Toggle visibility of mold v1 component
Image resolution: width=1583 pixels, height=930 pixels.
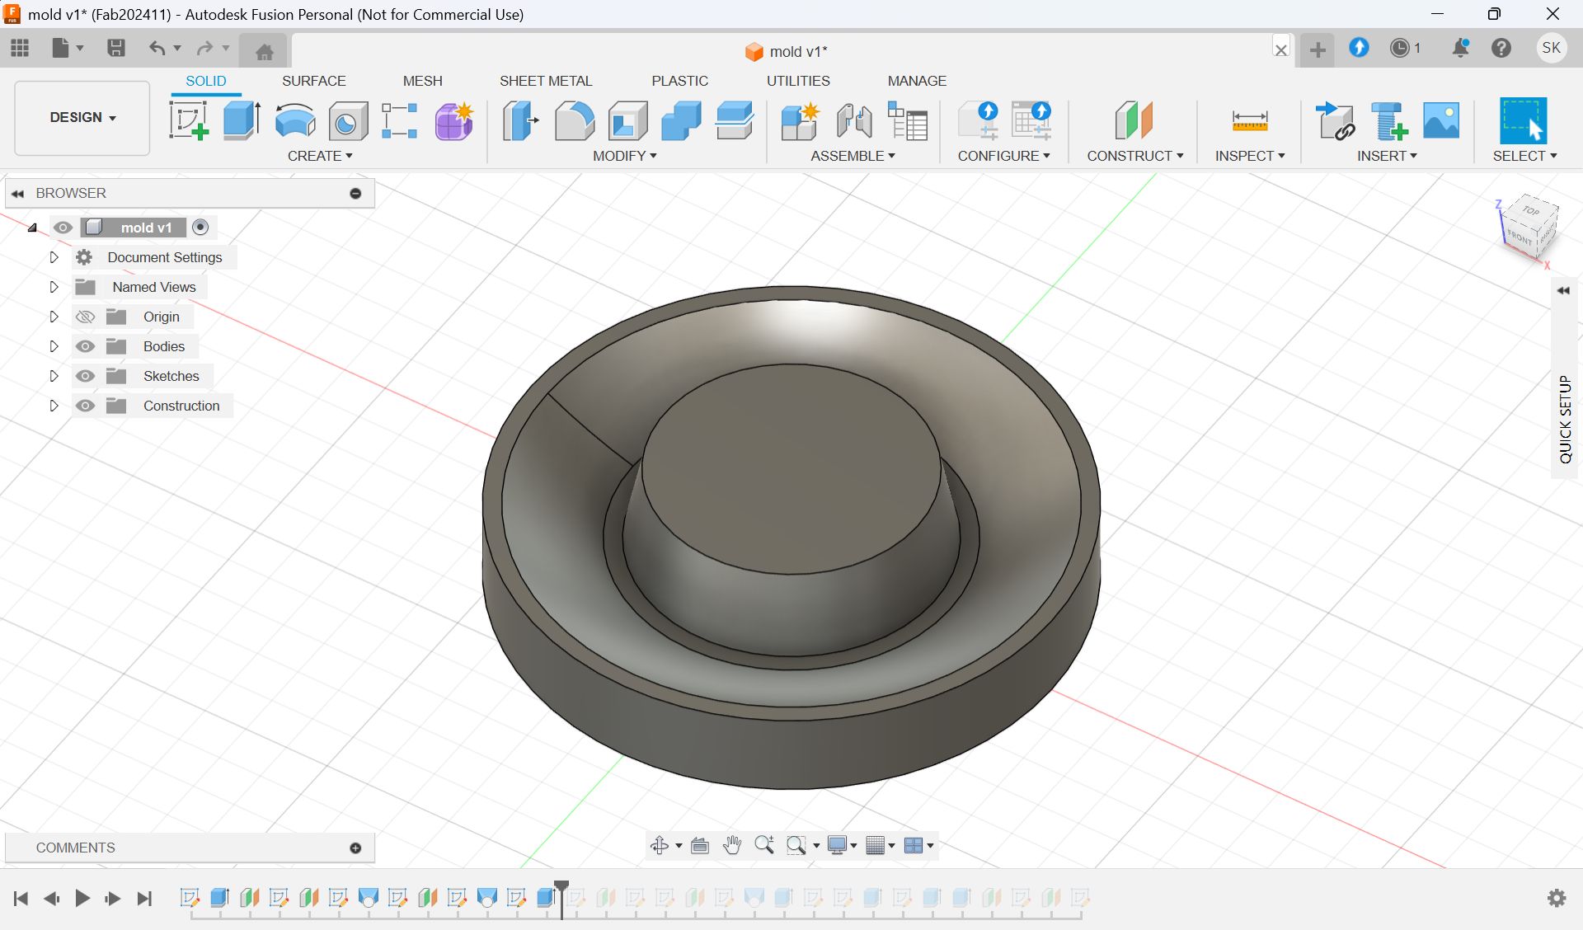point(63,228)
